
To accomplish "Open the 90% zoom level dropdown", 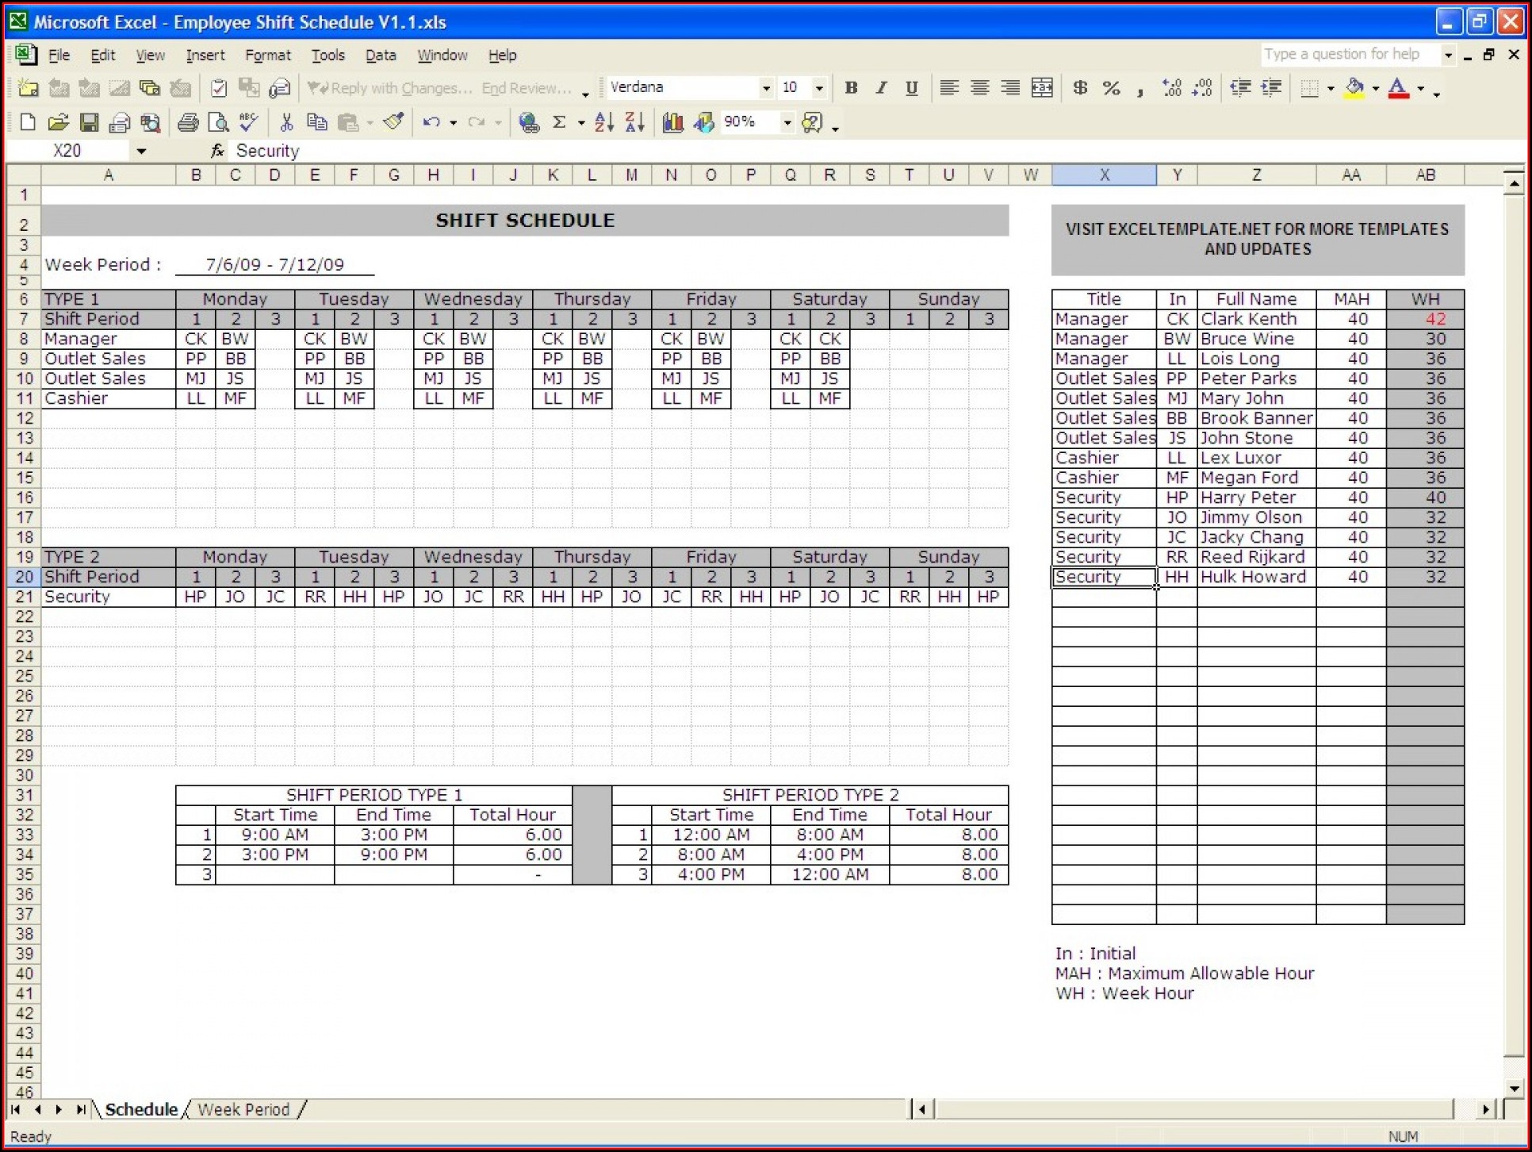I will point(787,122).
